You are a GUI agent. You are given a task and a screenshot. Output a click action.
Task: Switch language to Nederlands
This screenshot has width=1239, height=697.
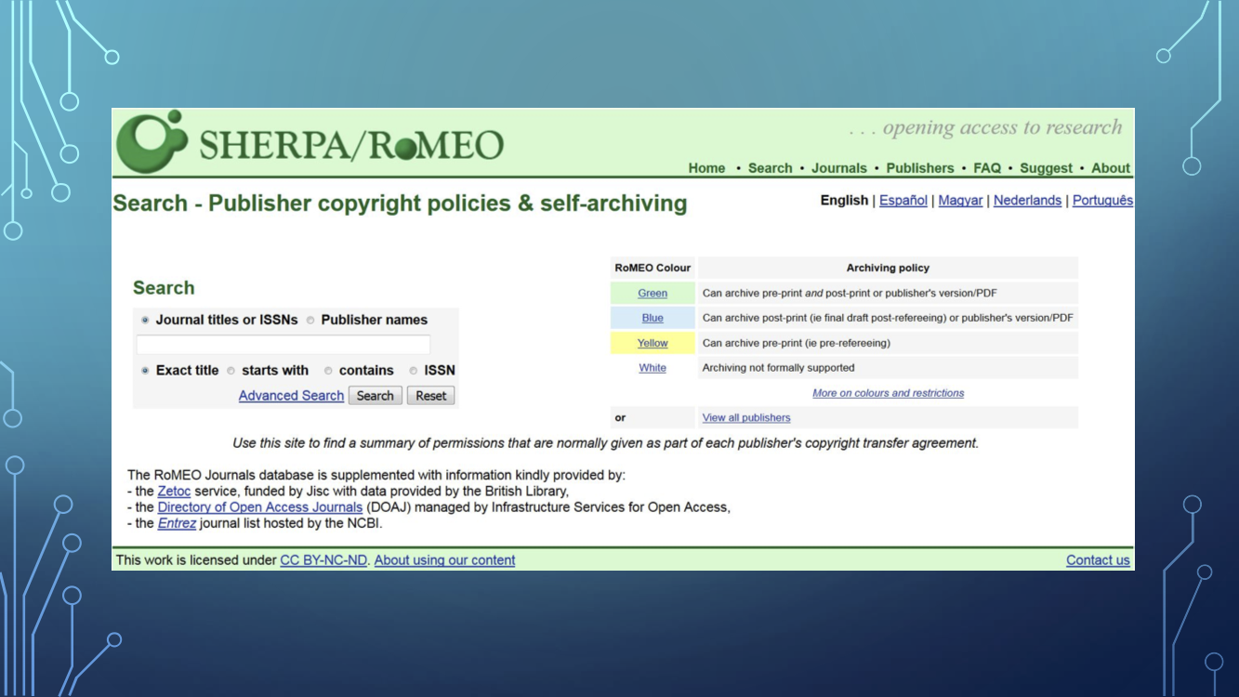coord(1027,201)
